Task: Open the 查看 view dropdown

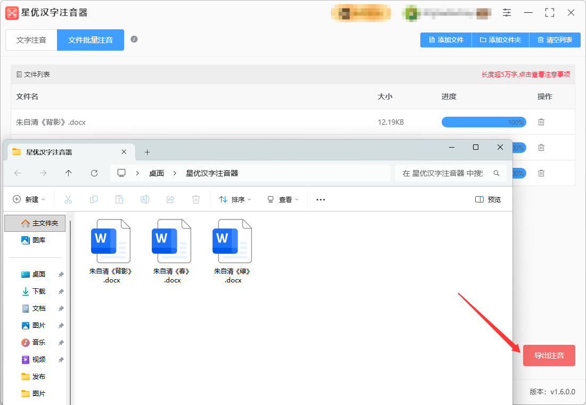Action: [x=283, y=200]
